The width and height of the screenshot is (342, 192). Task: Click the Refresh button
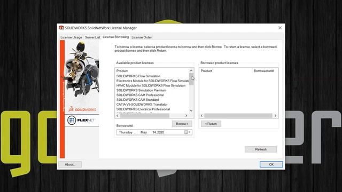(261, 149)
